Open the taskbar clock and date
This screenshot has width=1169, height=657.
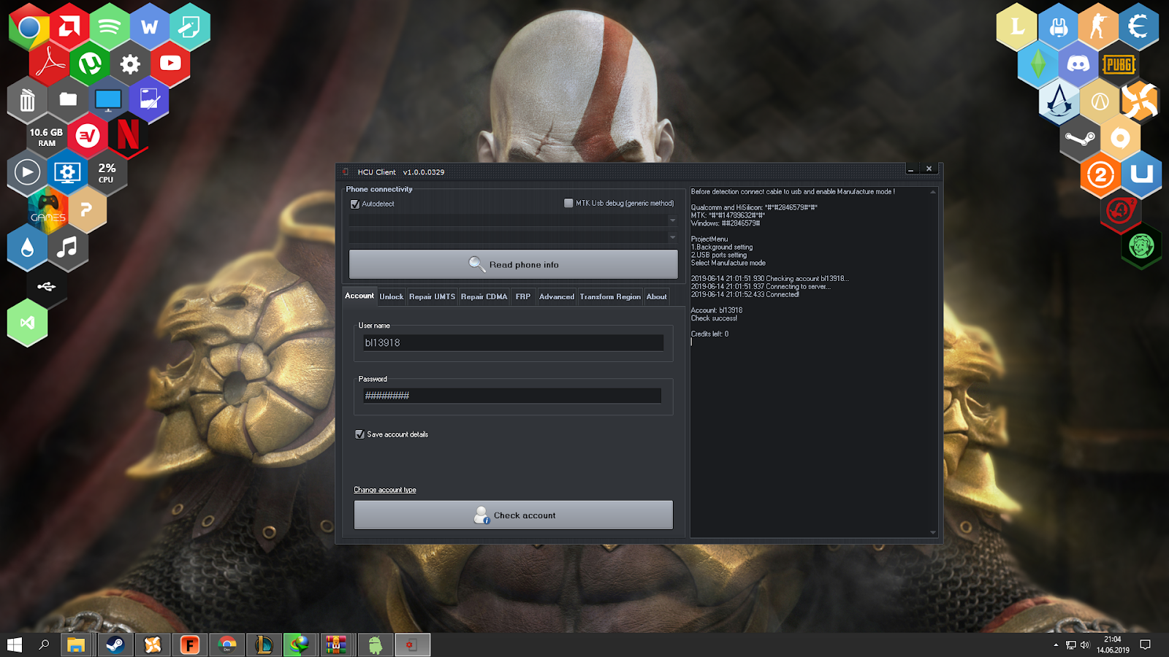point(1113,645)
